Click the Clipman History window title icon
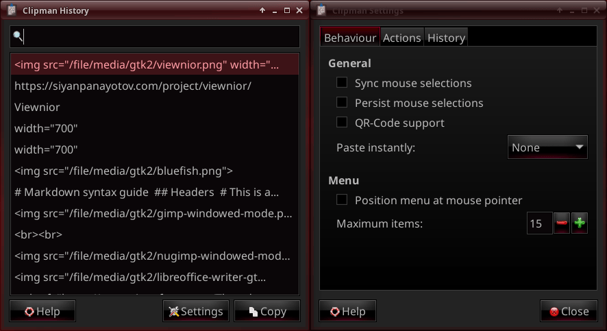 tap(12, 10)
